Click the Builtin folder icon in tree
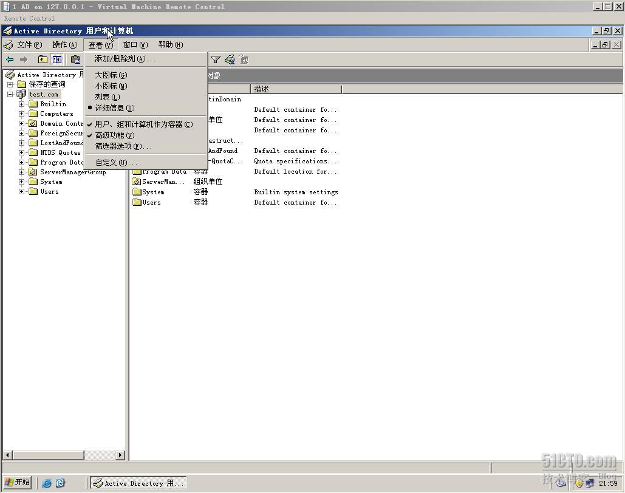This screenshot has height=493, width=625. 33,104
